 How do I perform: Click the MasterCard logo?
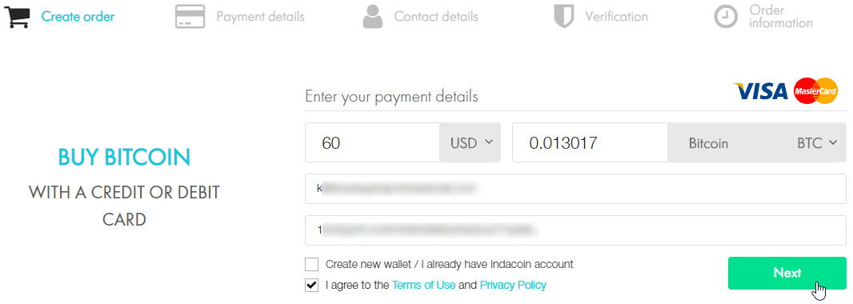[x=815, y=91]
